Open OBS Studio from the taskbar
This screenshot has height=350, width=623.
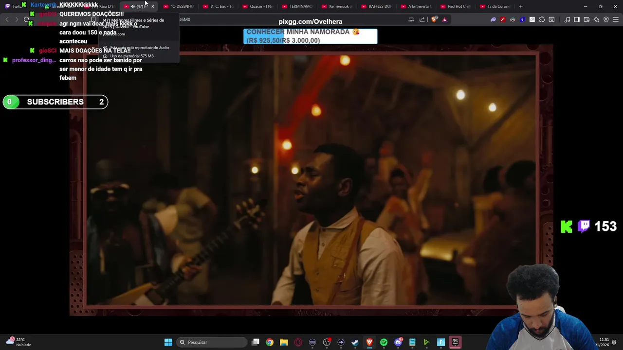[327, 342]
